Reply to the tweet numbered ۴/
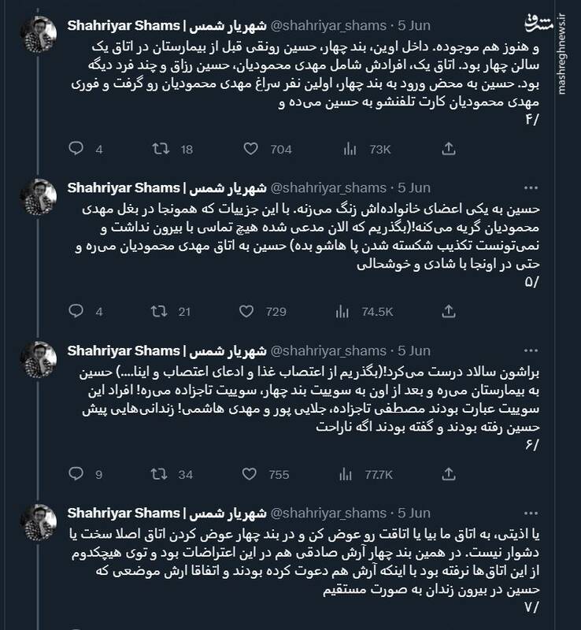 tap(77, 149)
